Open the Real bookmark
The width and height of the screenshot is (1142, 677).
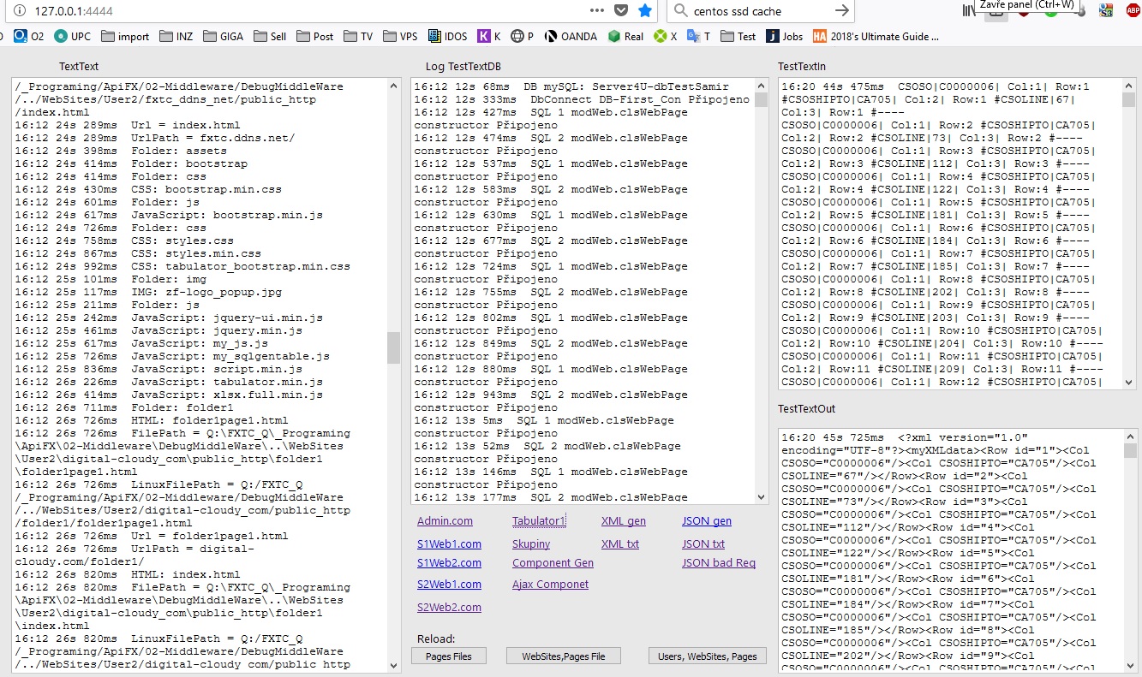click(x=625, y=37)
